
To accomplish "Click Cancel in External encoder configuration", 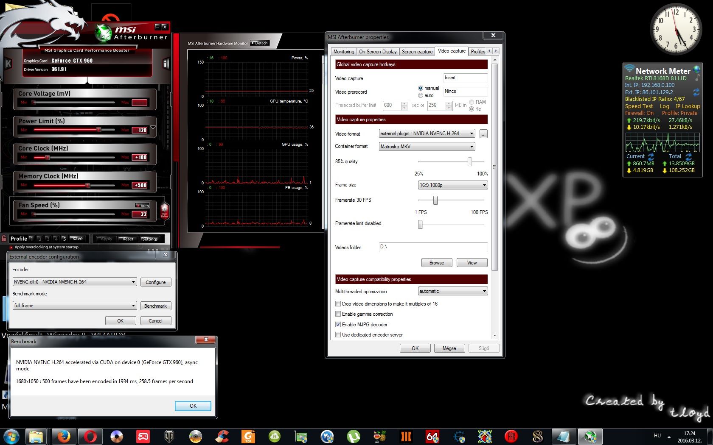I will pos(156,321).
